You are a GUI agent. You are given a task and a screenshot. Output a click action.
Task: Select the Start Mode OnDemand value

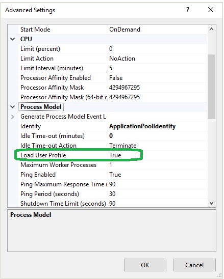click(x=125, y=30)
